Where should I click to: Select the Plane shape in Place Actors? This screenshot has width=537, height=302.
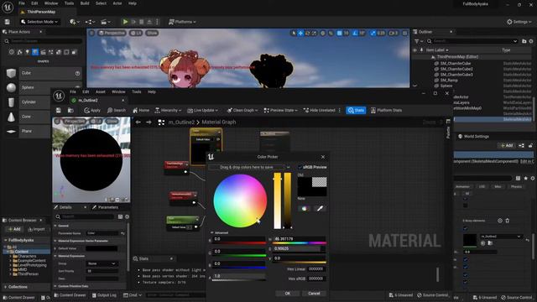(x=28, y=131)
